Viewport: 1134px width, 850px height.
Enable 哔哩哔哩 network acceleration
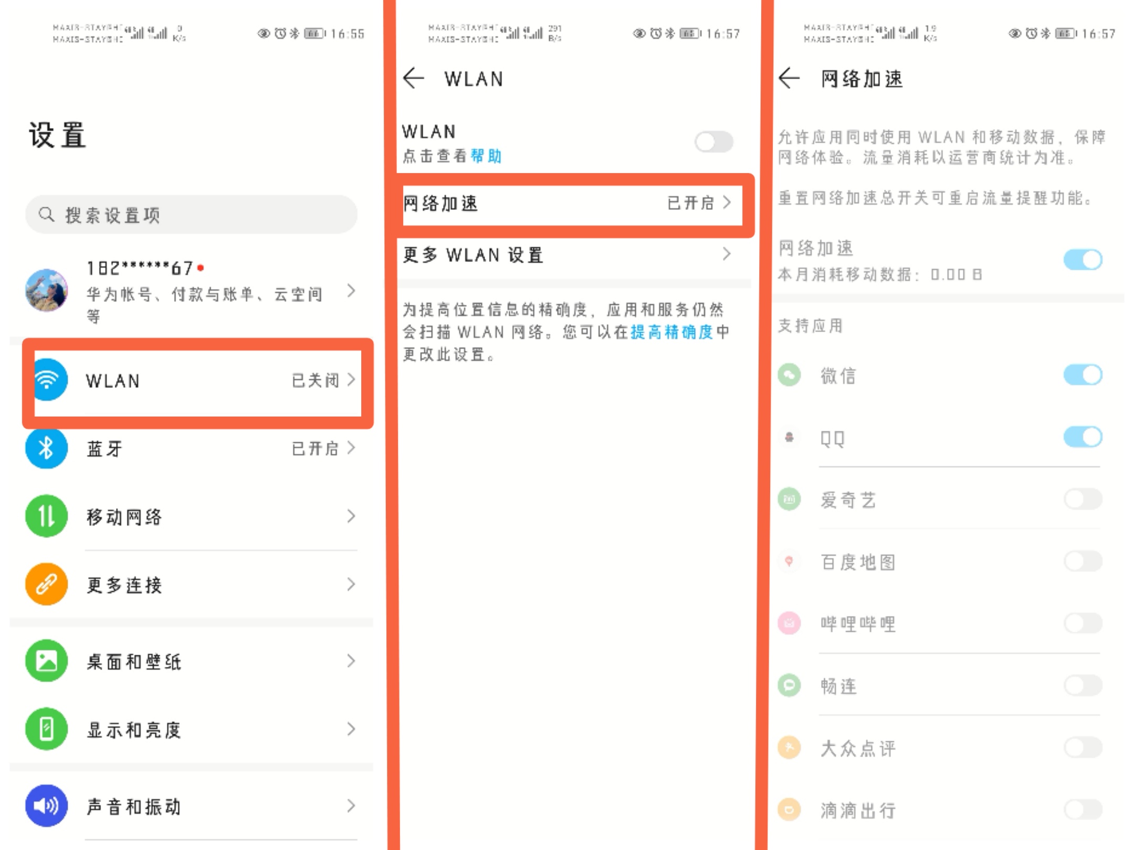[1083, 623]
